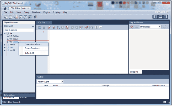
Task: Open the Plugins menu
Action: pyautogui.click(x=46, y=12)
